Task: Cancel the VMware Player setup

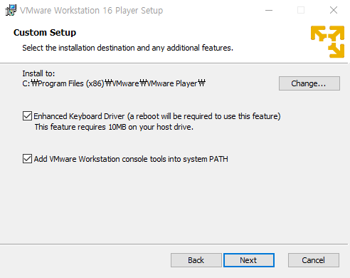Action: (x=314, y=260)
